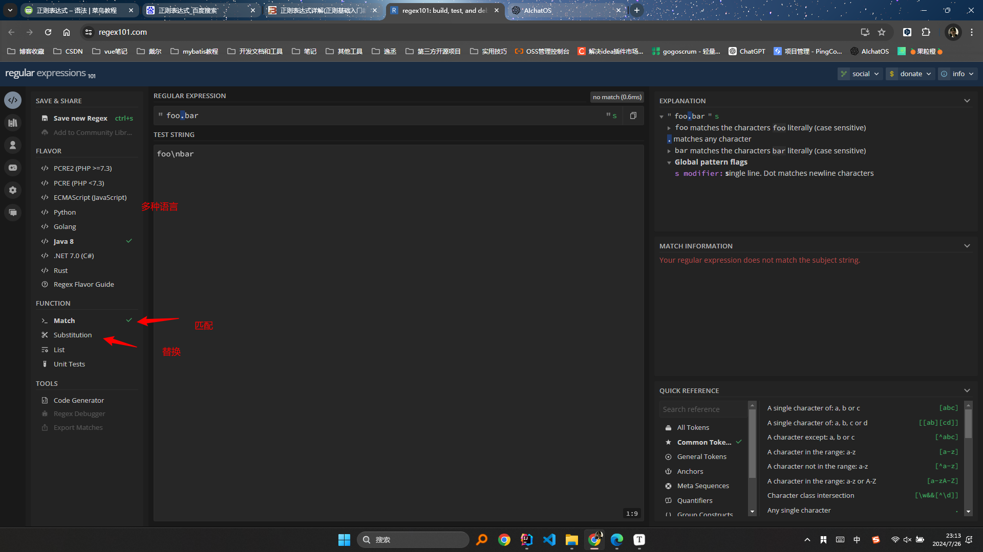The width and height of the screenshot is (983, 552).
Task: Open the Discord sidebar icon
Action: coord(13,168)
